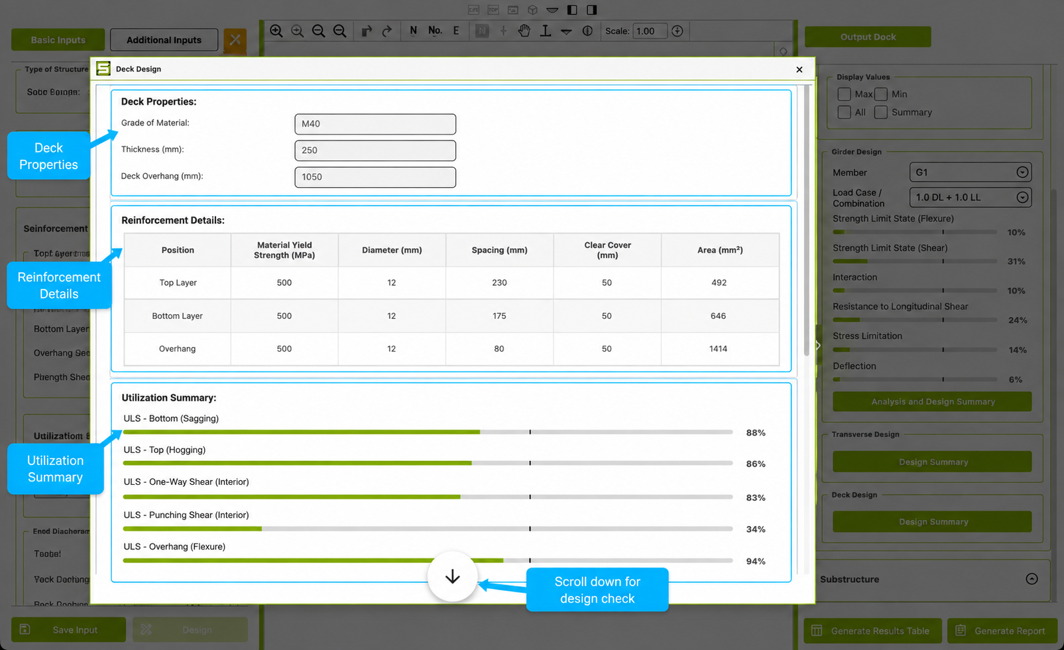Enable the Max display values checkbox
This screenshot has height=650, width=1064.
pos(844,94)
